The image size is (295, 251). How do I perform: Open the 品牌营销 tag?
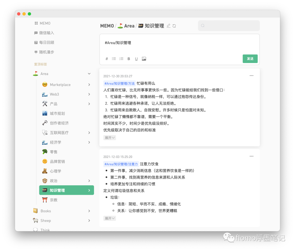tap(66, 162)
